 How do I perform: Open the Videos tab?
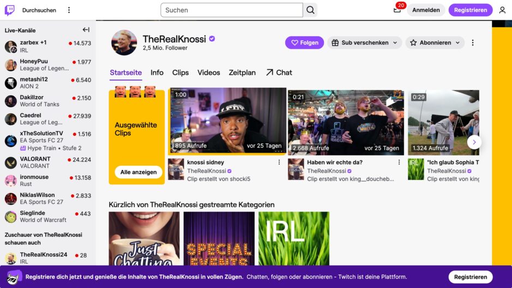(209, 73)
